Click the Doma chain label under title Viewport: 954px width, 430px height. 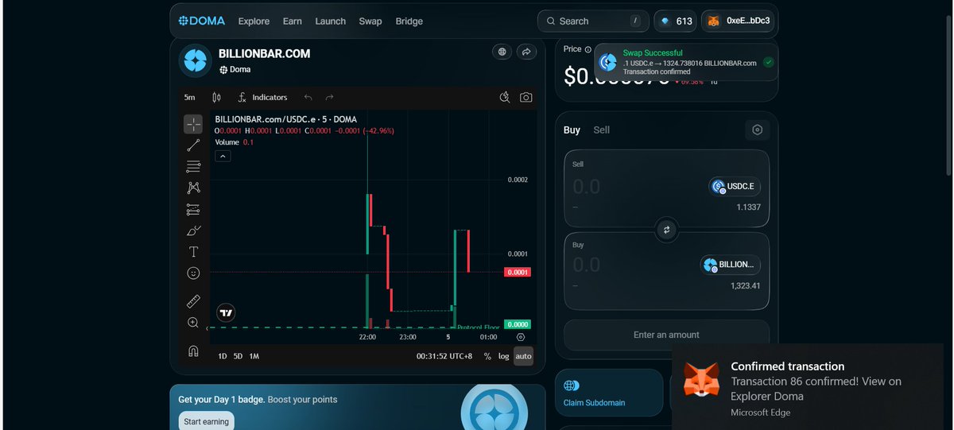coord(235,69)
